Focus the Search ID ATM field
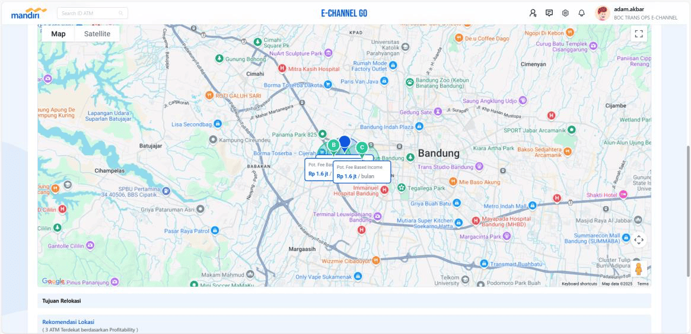The image size is (691, 334). coord(93,13)
